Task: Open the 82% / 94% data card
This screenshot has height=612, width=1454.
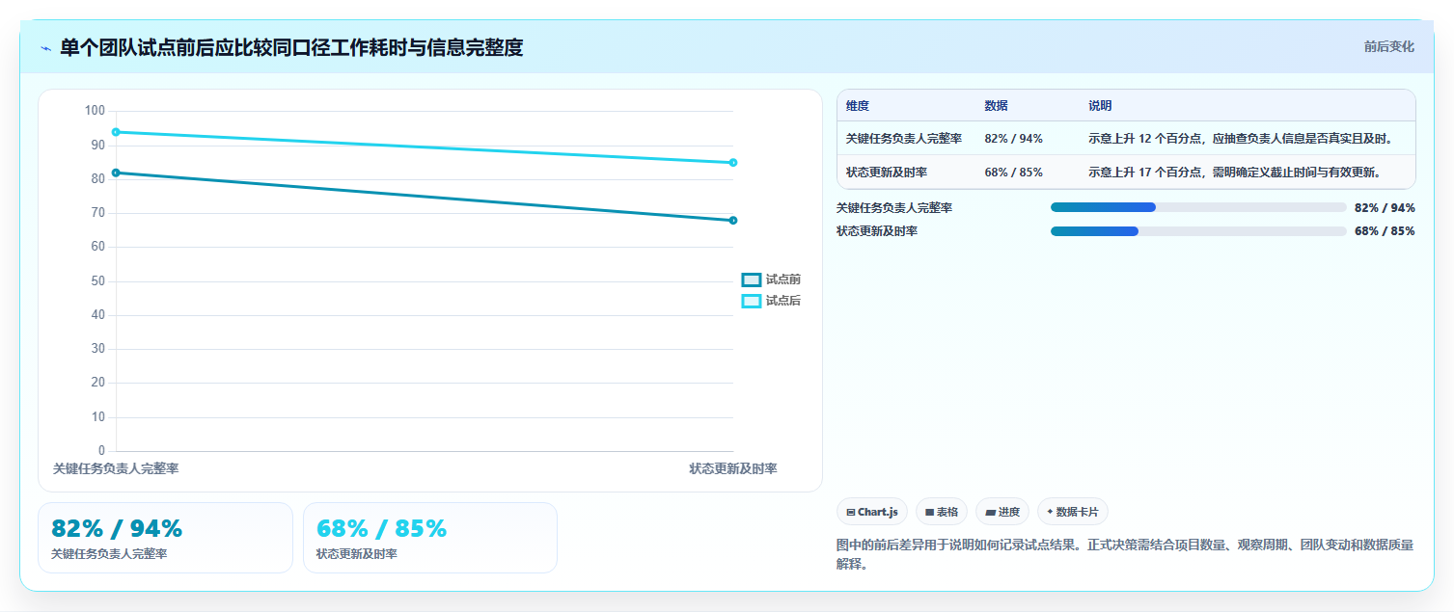Action: tap(165, 538)
